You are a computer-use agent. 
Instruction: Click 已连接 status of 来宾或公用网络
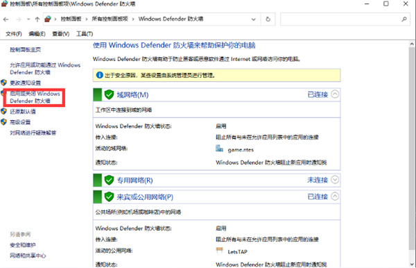click(x=318, y=196)
